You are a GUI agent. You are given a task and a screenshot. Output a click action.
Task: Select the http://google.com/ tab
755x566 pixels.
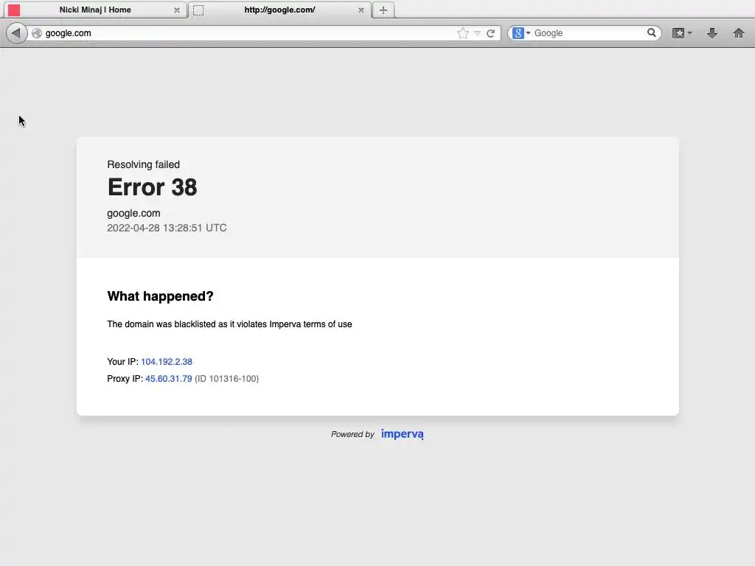coord(279,10)
